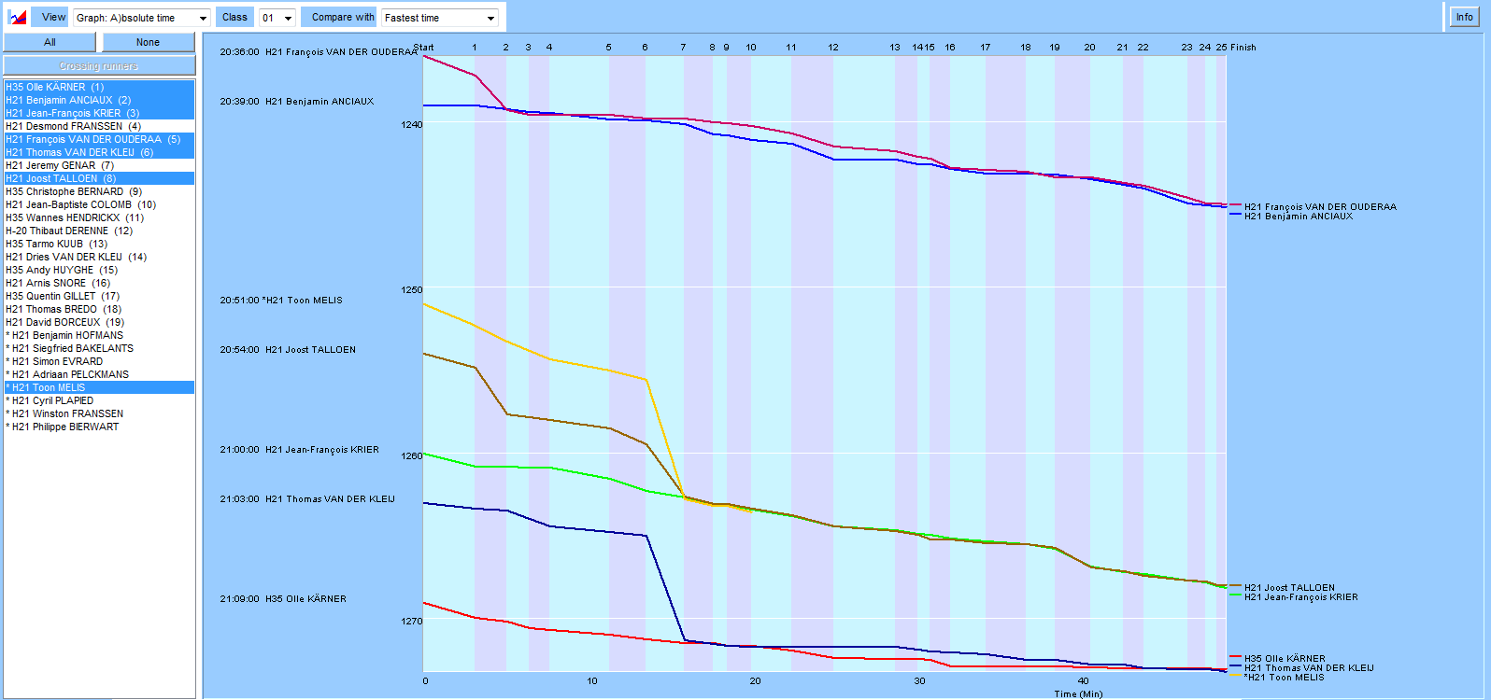Select runner H21 Cyril PLAPIED
1491x700 pixels.
(99, 400)
